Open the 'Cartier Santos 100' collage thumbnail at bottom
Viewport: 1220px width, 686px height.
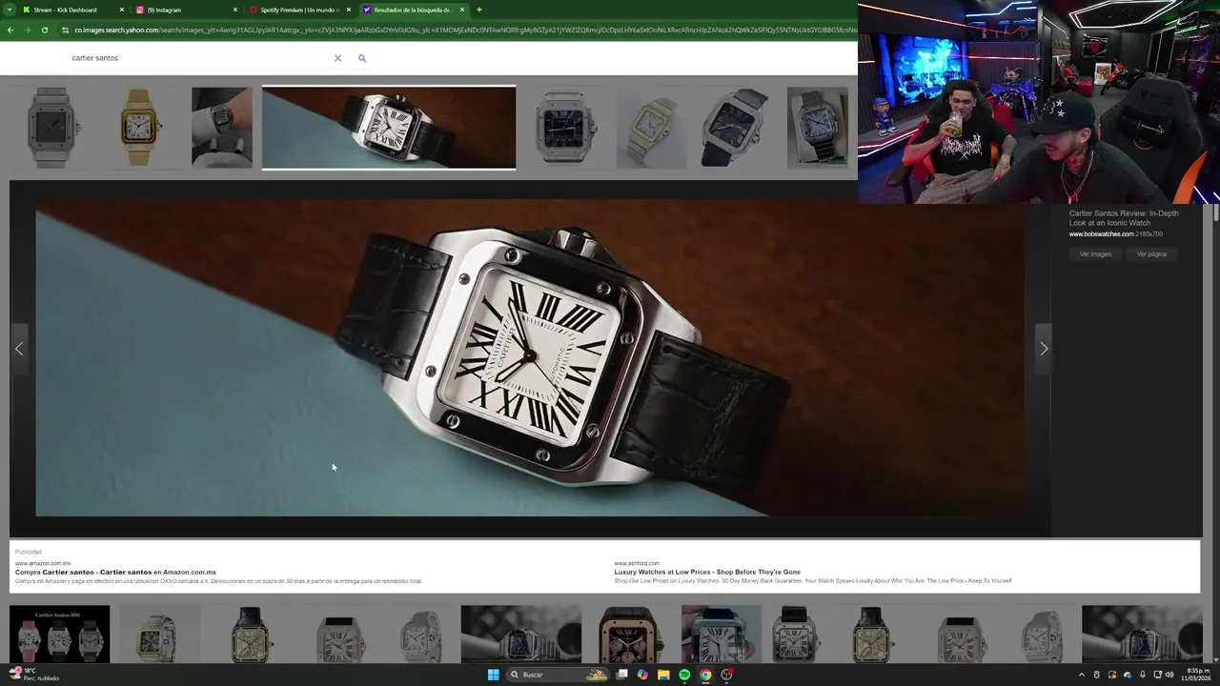coord(60,635)
